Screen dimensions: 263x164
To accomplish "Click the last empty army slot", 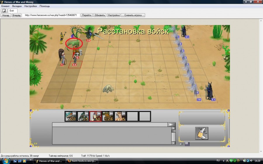I will 145,116.
